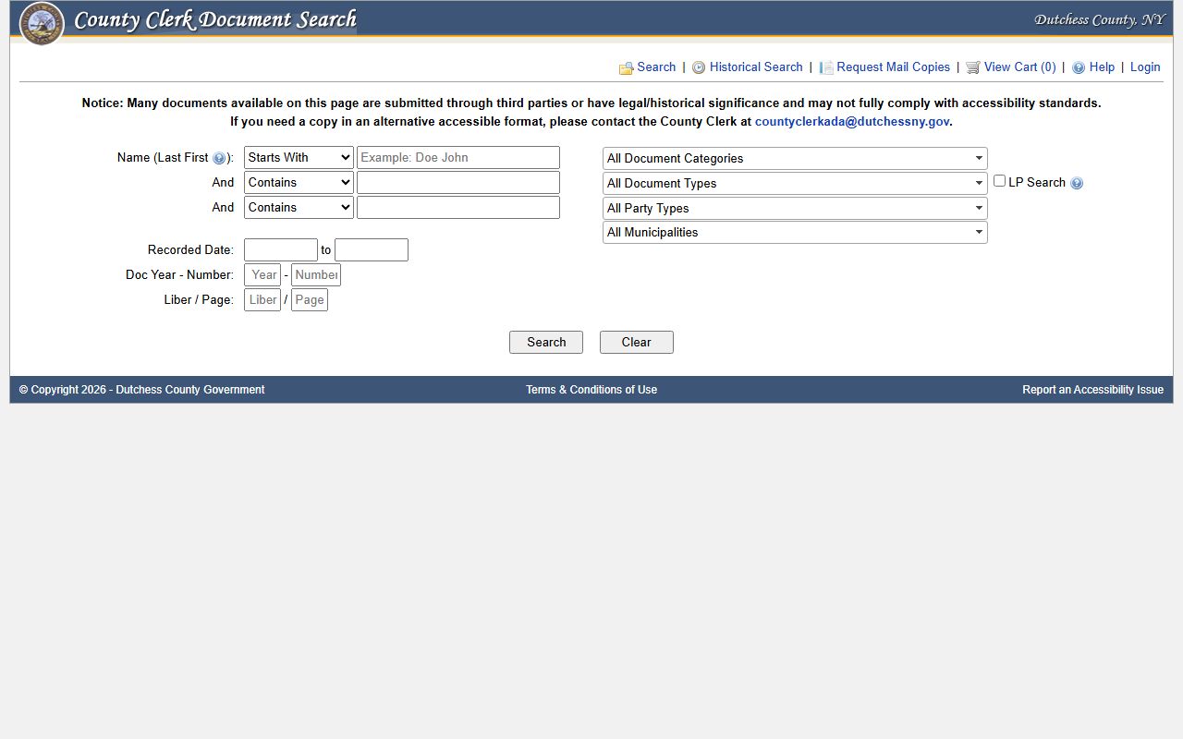
Task: Focus the Page input field
Action: pos(310,300)
